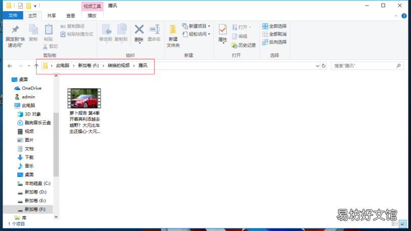Select OneDrive in the navigation pane
Image resolution: width=411 pixels, height=231 pixels.
point(28,88)
